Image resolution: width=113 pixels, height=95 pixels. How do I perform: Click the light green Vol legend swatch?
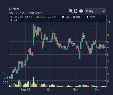[63, 17]
